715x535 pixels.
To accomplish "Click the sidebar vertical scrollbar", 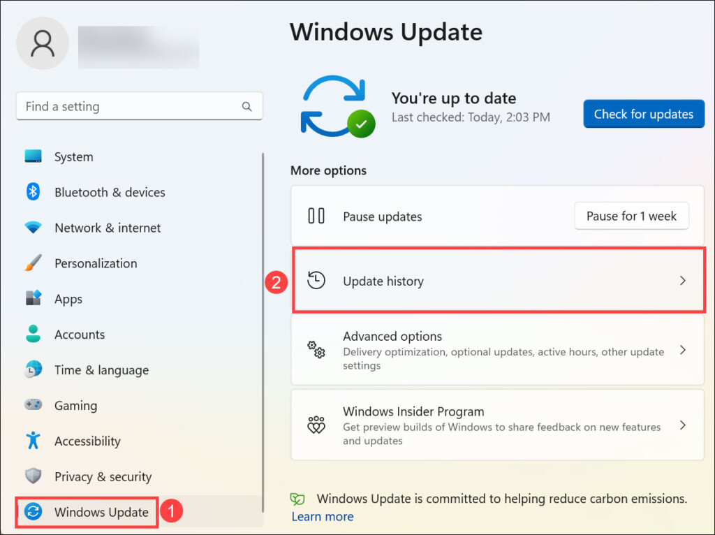I will coord(263,333).
